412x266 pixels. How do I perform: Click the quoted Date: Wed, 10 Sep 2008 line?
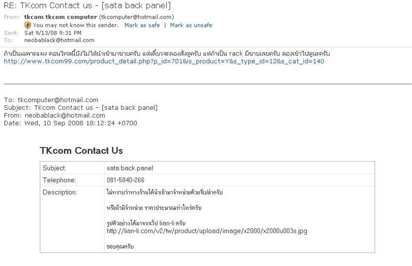click(71, 123)
